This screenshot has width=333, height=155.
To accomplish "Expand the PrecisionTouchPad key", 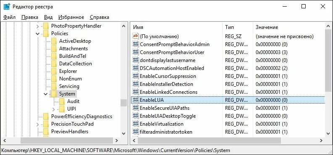I will [x=38, y=124].
